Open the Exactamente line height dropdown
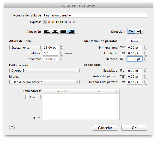Screen dimensions: 157x141 [25, 48]
